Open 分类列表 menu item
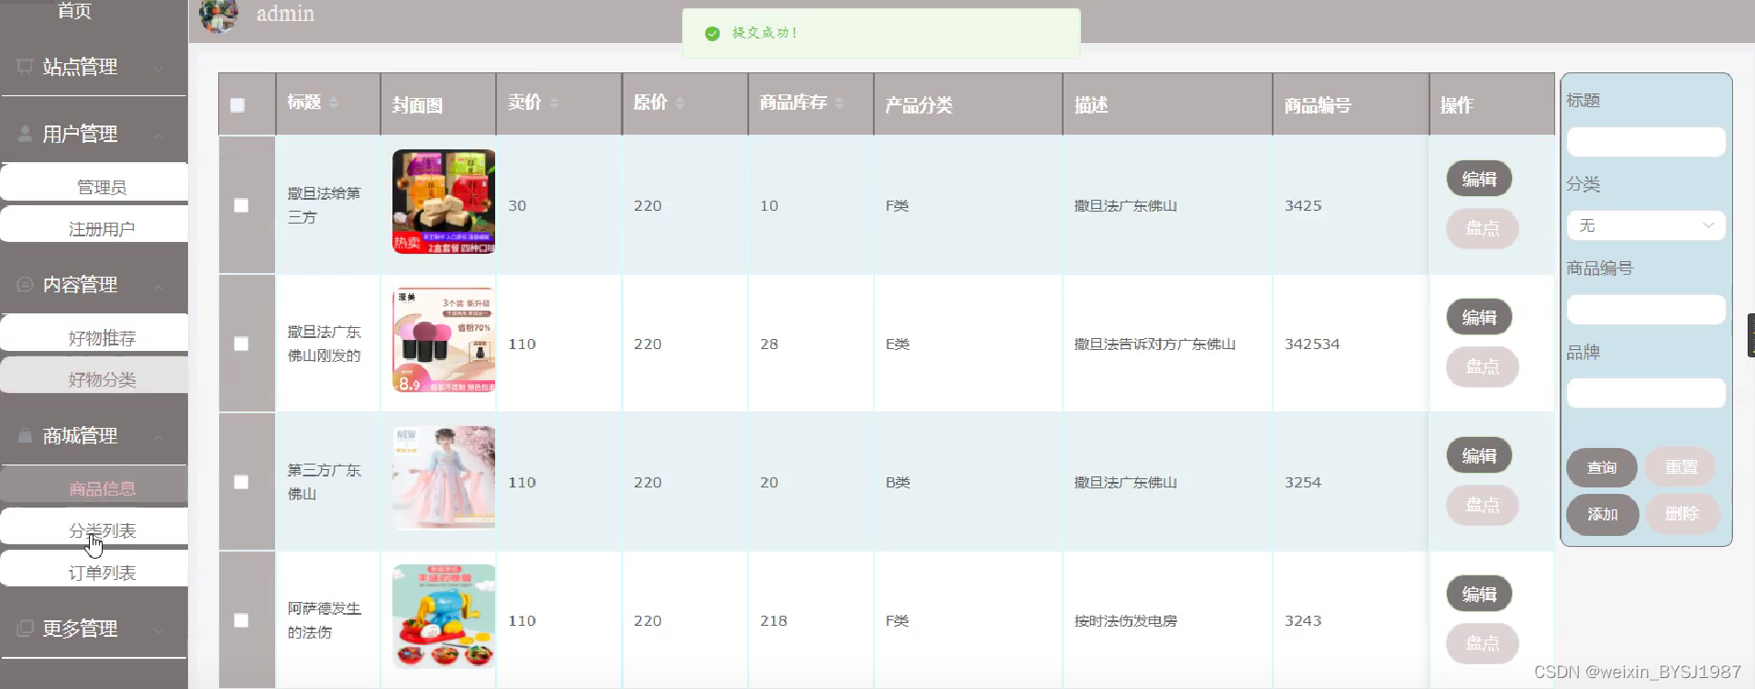The image size is (1755, 689). [x=94, y=526]
